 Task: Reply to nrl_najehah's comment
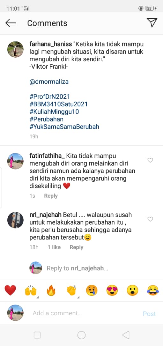77,247
